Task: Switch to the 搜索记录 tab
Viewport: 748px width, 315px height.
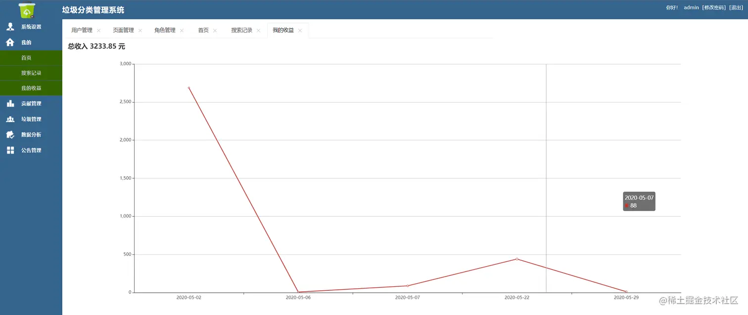Action: [241, 30]
